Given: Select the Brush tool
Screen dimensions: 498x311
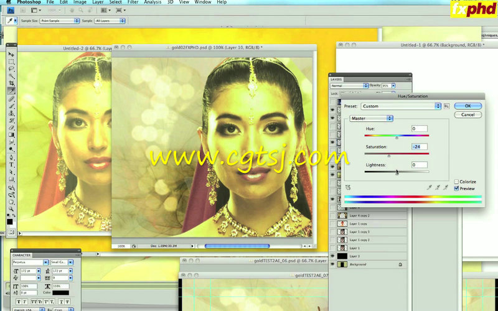Looking at the screenshot, I should (x=11, y=106).
